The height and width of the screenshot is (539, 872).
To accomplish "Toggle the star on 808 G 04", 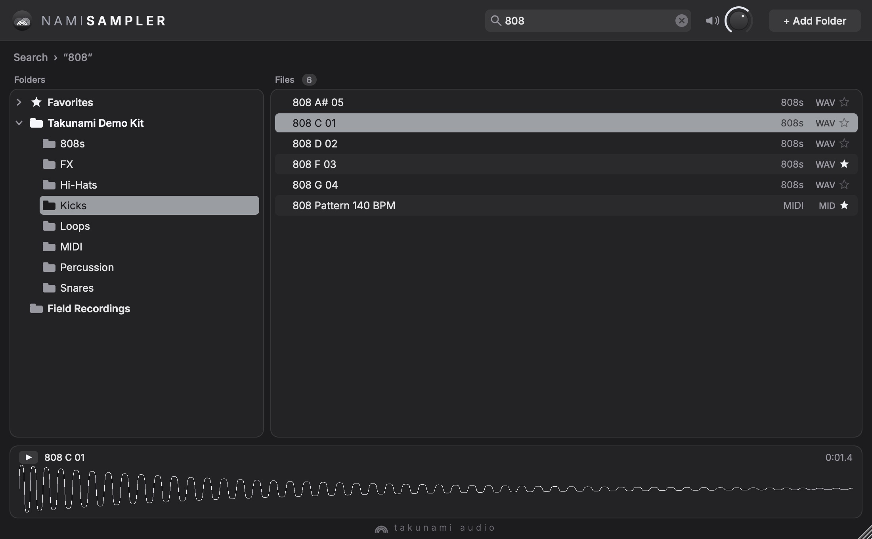I will [x=844, y=185].
